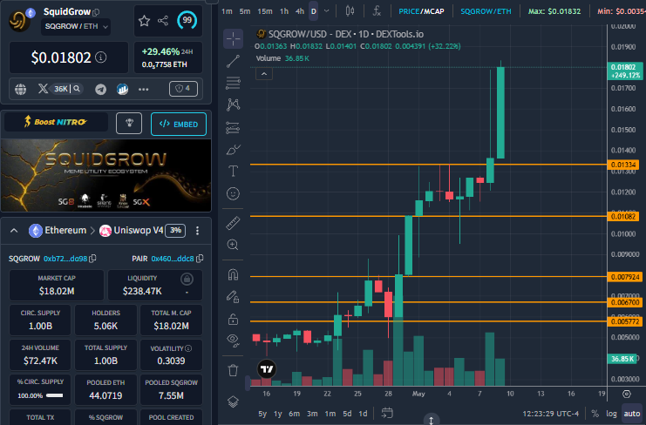Search X mentions via 36K badge

pos(67,89)
